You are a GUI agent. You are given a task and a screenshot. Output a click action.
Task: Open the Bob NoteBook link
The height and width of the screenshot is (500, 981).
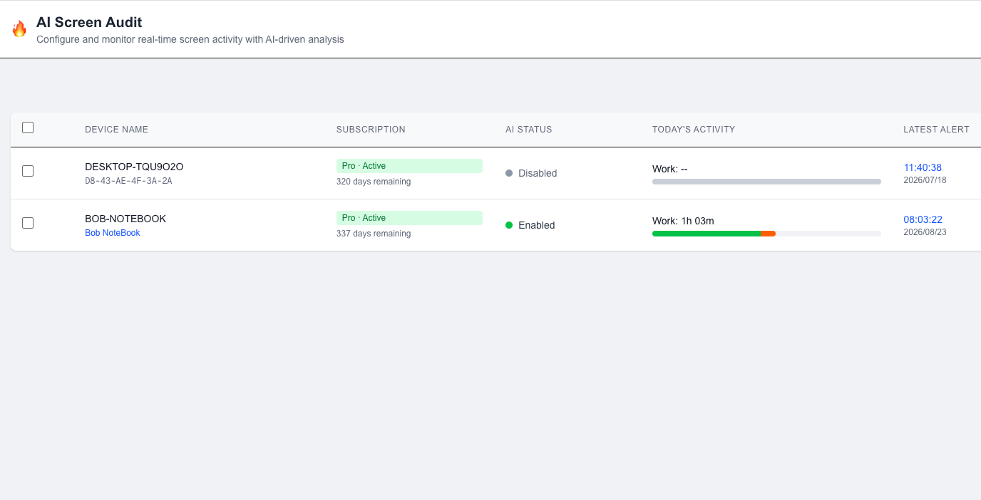coord(113,233)
